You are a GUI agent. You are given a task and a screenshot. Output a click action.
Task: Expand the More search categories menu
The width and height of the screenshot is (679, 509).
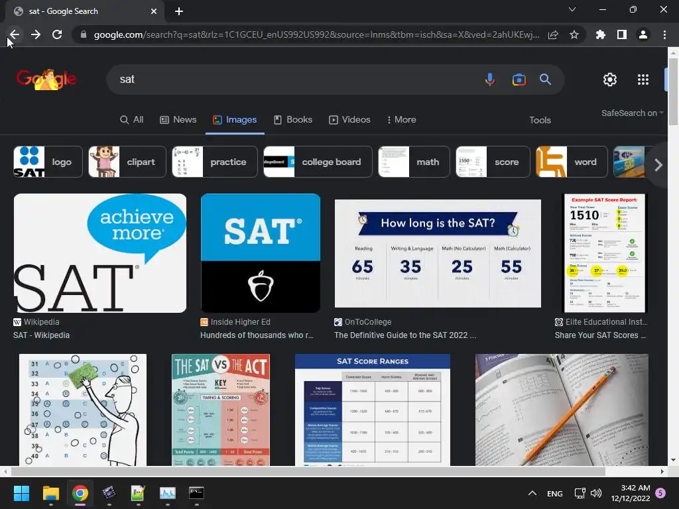401,120
